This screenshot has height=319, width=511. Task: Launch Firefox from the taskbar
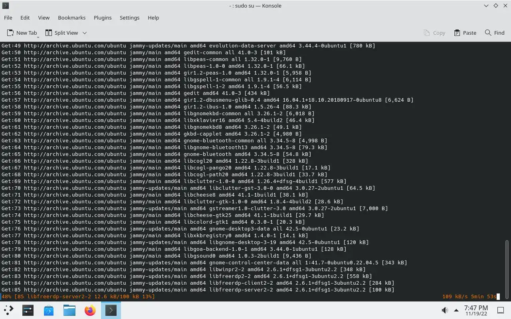(x=90, y=310)
